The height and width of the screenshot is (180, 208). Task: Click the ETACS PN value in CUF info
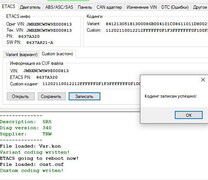click(x=47, y=77)
